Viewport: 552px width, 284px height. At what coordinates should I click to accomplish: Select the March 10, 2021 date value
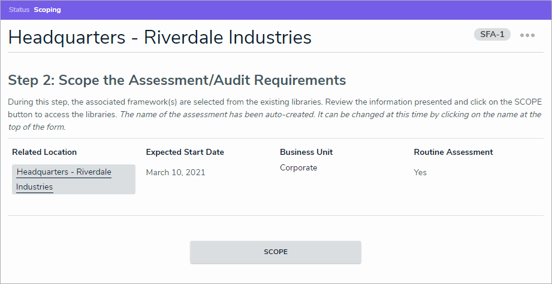pos(176,172)
